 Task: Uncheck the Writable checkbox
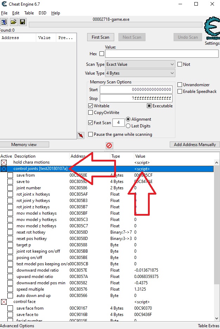[91, 106]
